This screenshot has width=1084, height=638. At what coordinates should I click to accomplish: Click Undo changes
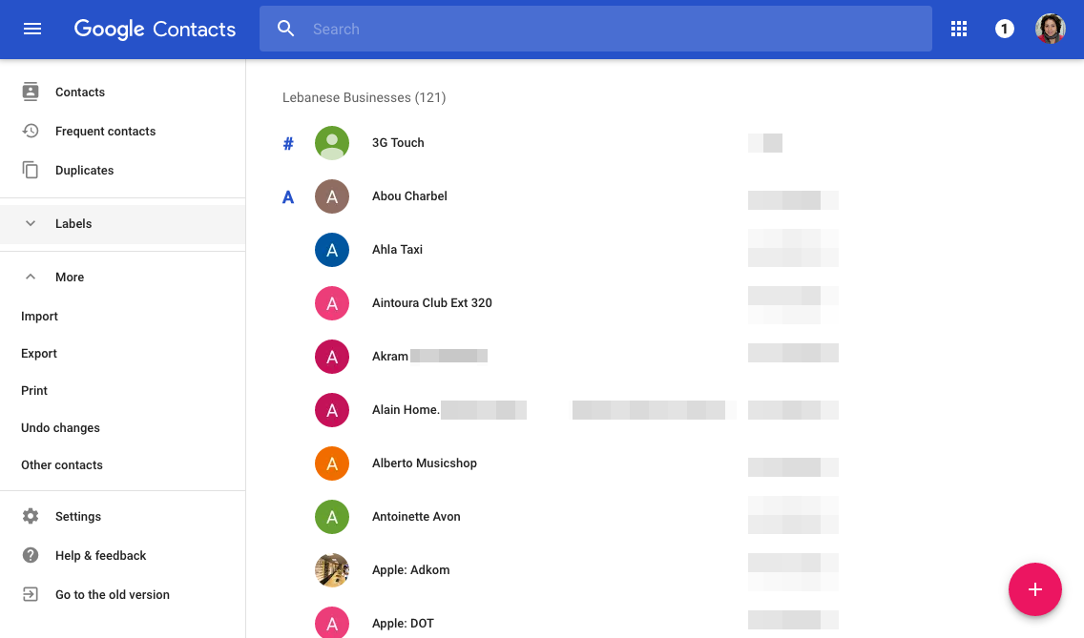point(60,427)
